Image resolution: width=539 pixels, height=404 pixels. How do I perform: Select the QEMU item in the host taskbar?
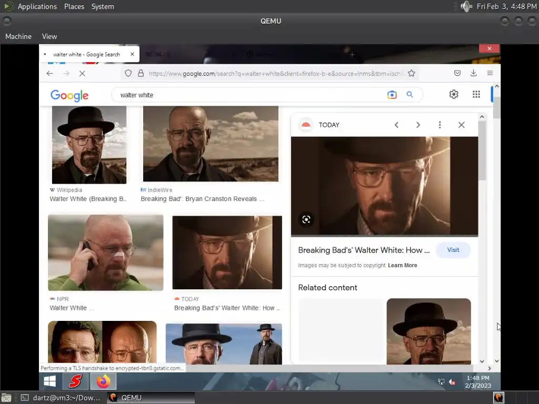pos(151,398)
